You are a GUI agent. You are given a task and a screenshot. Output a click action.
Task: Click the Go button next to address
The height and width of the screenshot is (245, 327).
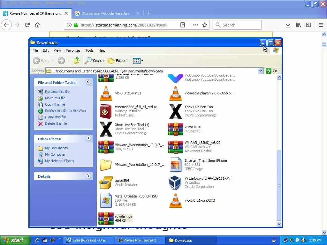[x=271, y=71]
